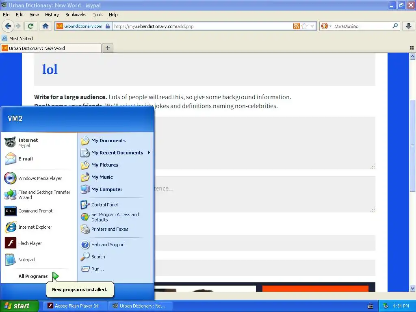This screenshot has width=416, height=312.
Task: Click the urbandictionary.com site identity padlock
Action: click(107, 26)
